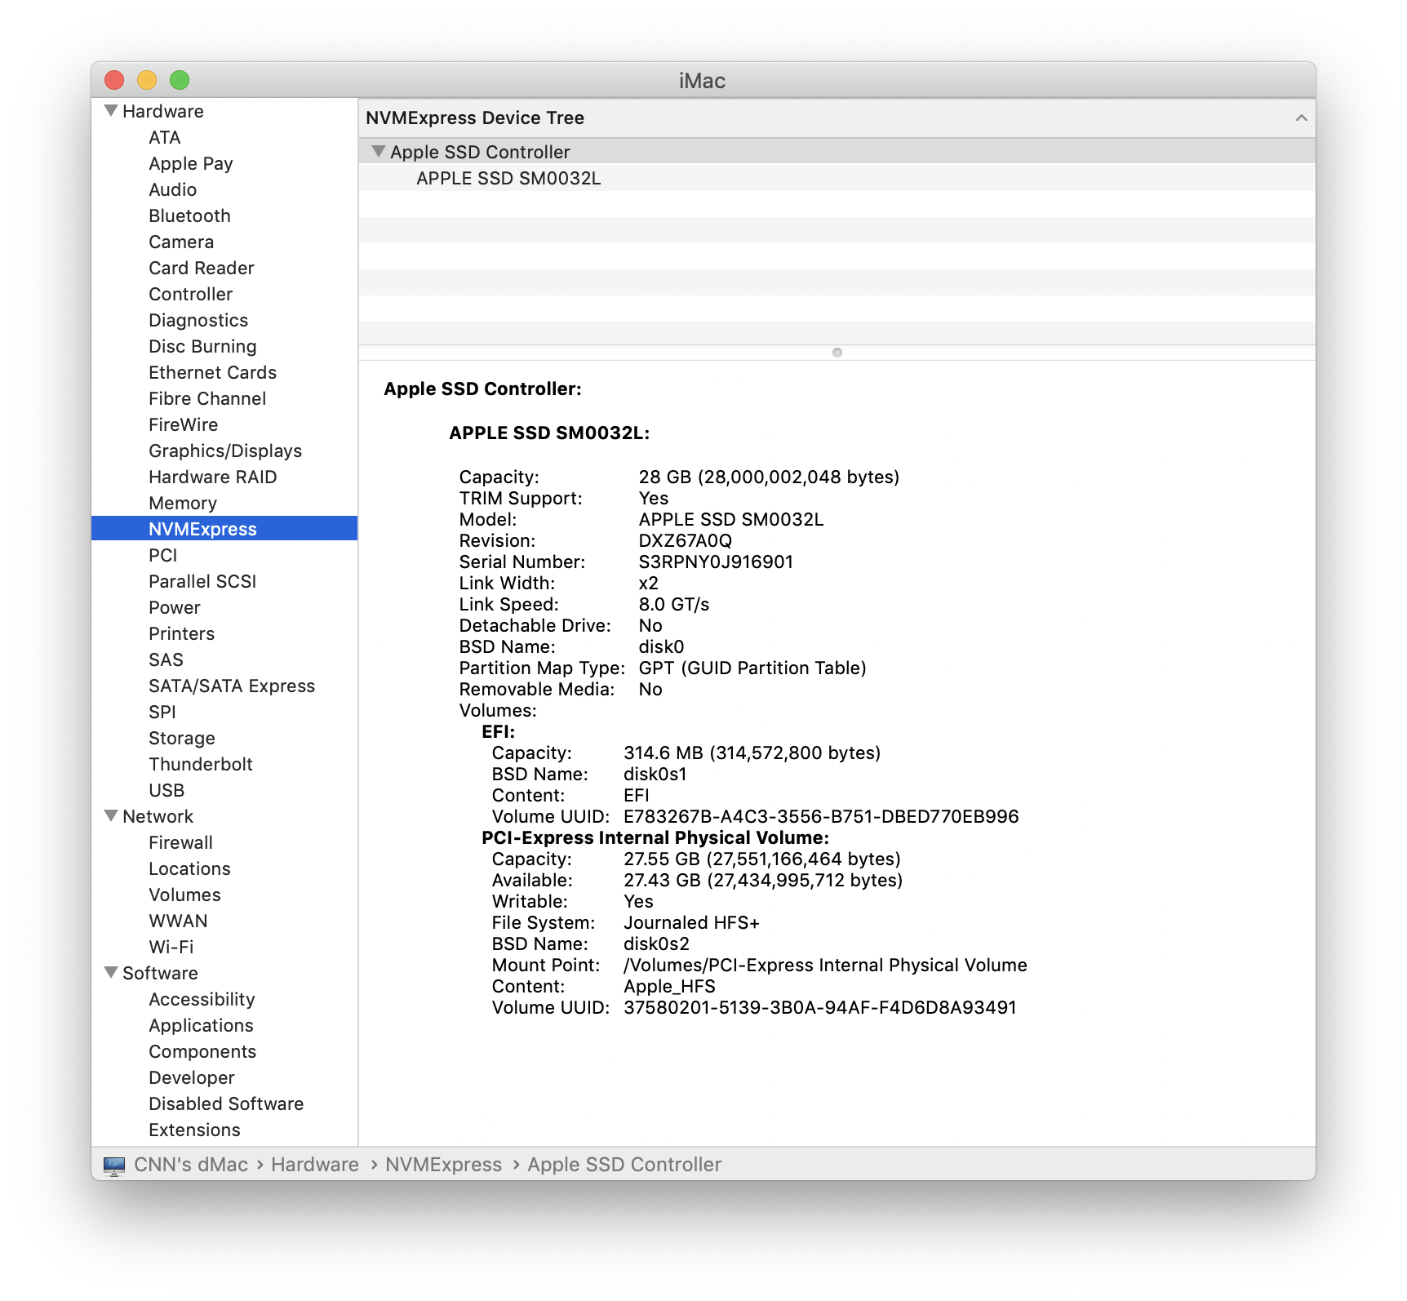Open Firewall network settings info
The height and width of the screenshot is (1301, 1407).
pos(180,842)
